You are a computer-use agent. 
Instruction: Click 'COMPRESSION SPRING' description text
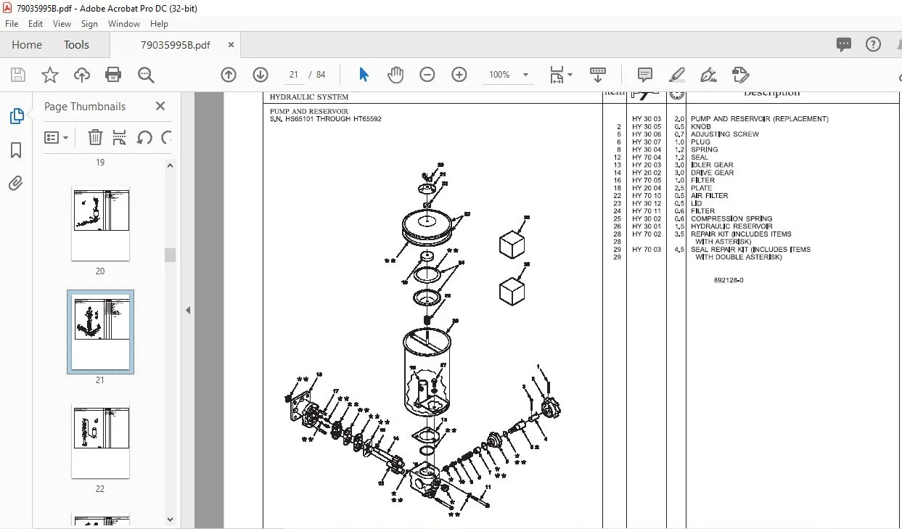pos(731,218)
